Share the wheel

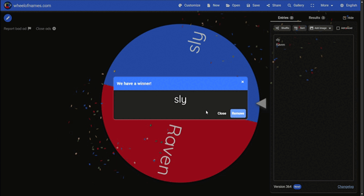[273, 5]
